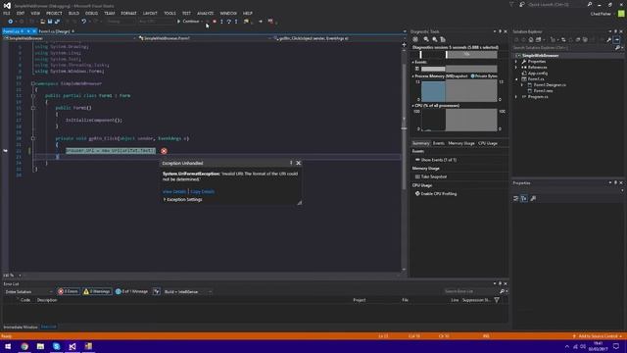Click Zoom Out icon in Diagnostic Tools

pos(435,39)
